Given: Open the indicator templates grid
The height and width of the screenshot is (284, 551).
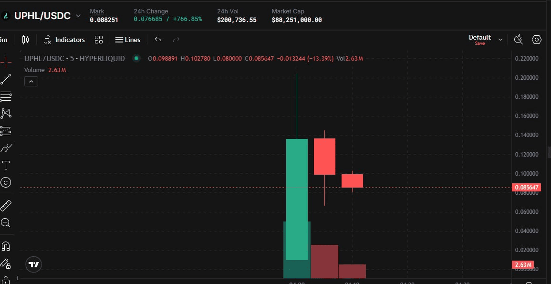Looking at the screenshot, I should (x=99, y=40).
